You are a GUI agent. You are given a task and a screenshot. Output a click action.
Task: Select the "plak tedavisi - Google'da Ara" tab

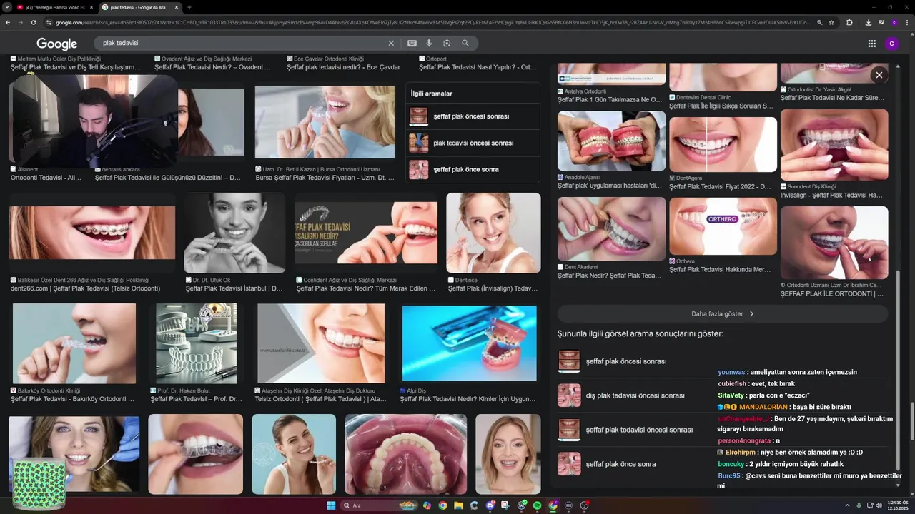click(x=139, y=7)
